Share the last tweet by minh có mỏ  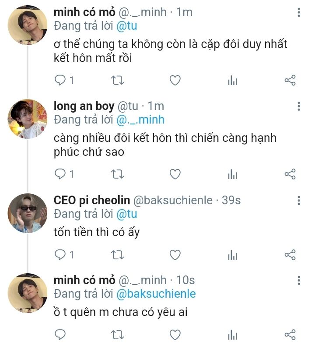290,335
